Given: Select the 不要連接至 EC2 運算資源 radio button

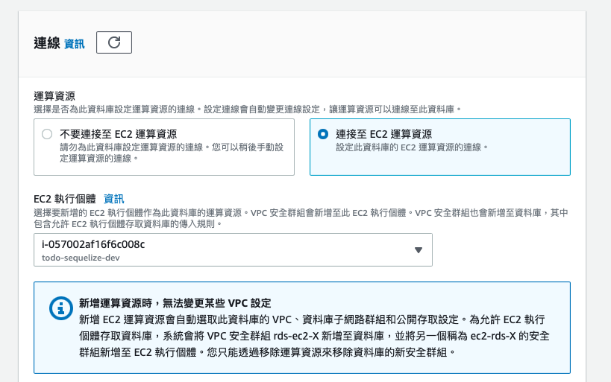Looking at the screenshot, I should 47,134.
